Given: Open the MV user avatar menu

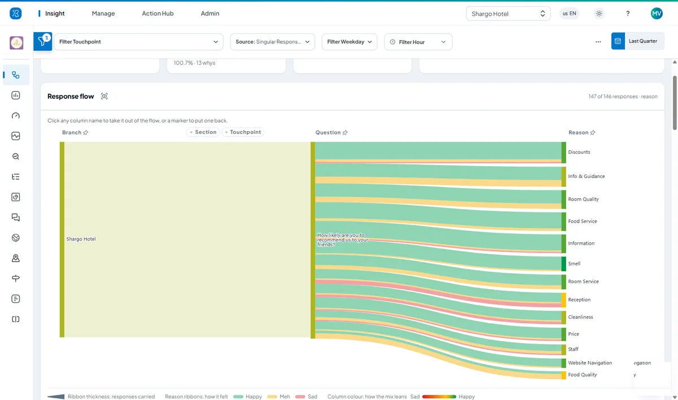Looking at the screenshot, I should coord(657,14).
